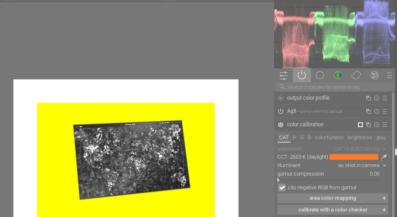Screen dimensions: 397x217
Task: Open the colorfulness tab
Action: pos(329,137)
